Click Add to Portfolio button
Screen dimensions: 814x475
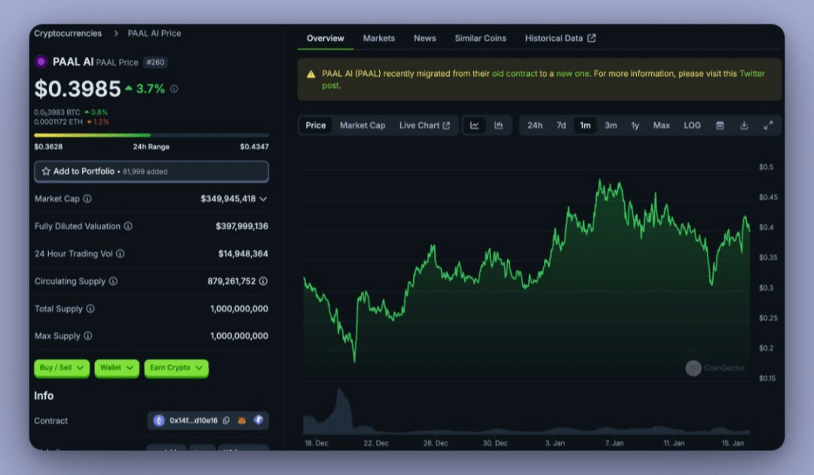pos(151,171)
